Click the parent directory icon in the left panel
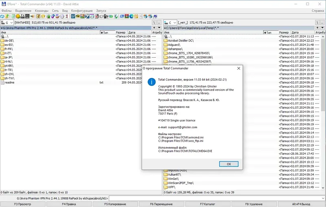Screen dimensions: 326x207 tap(2, 37)
